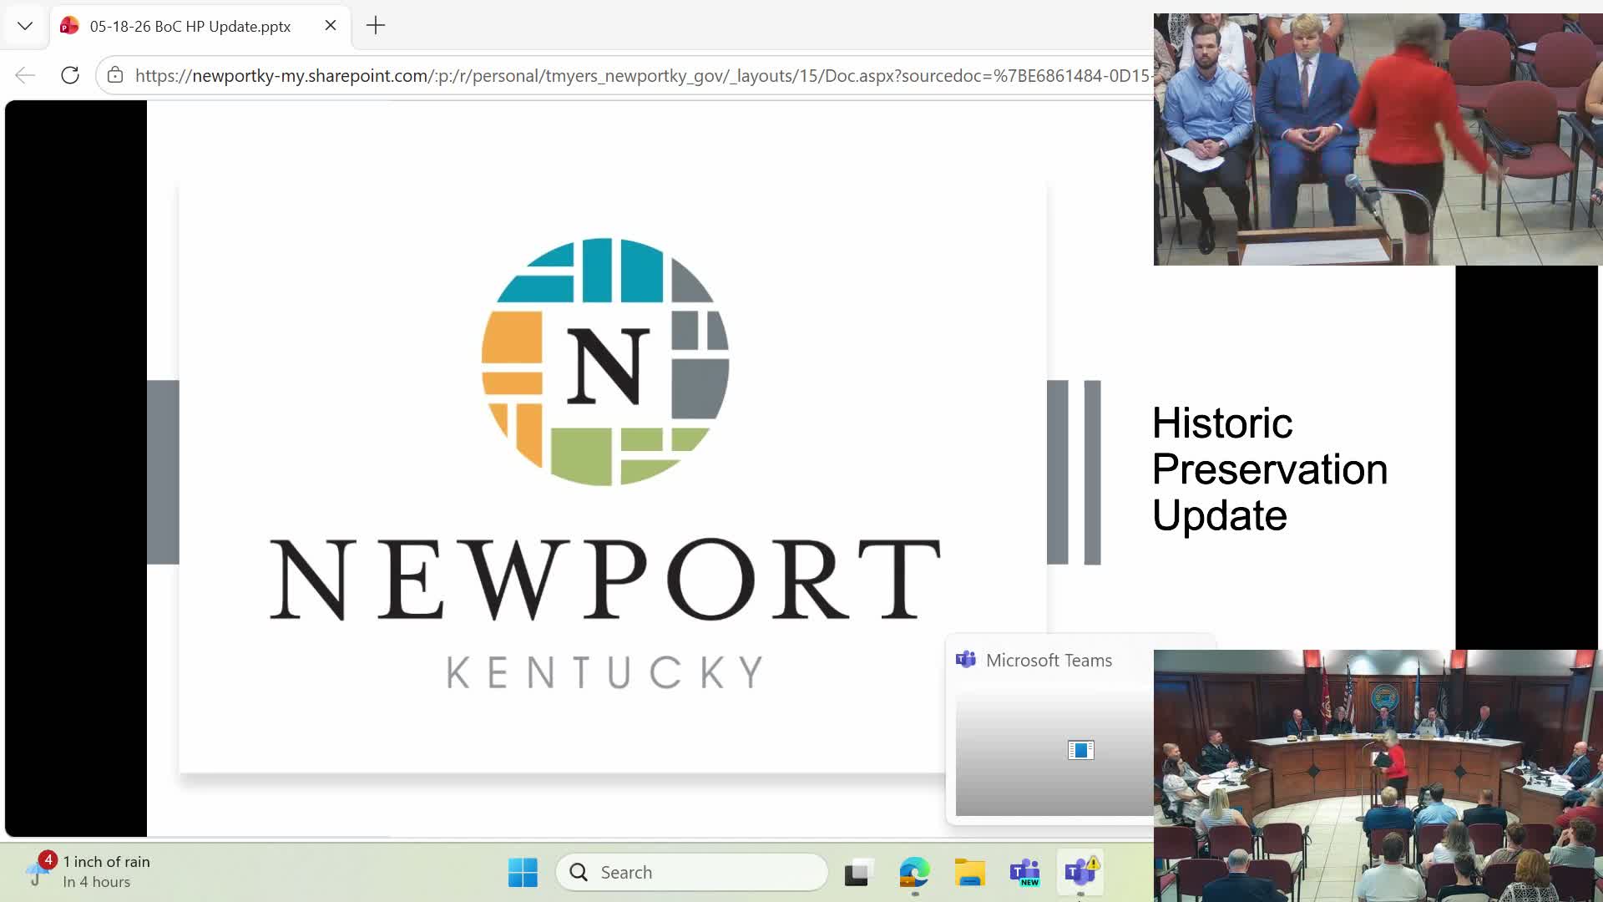Close the BoC HP Update tab

pos(331,25)
